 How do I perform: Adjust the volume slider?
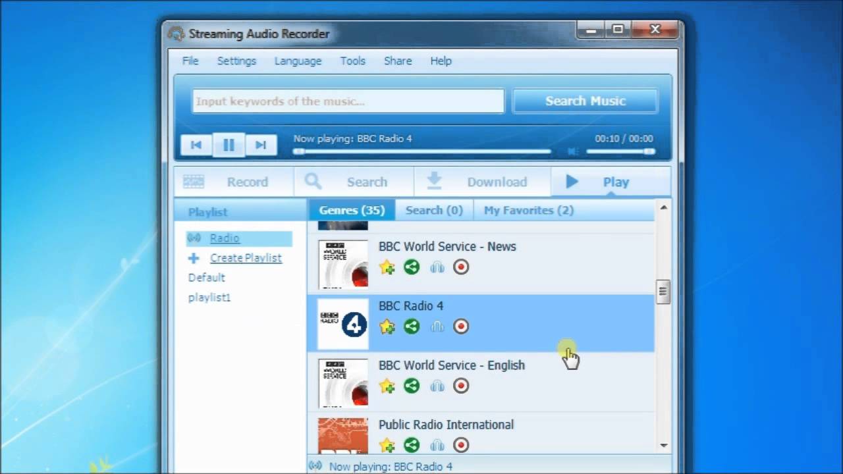click(620, 151)
